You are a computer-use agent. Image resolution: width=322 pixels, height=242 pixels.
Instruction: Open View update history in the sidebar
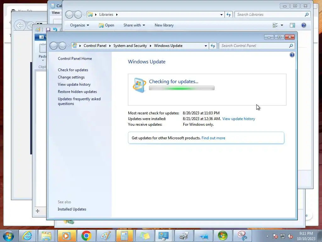74,84
